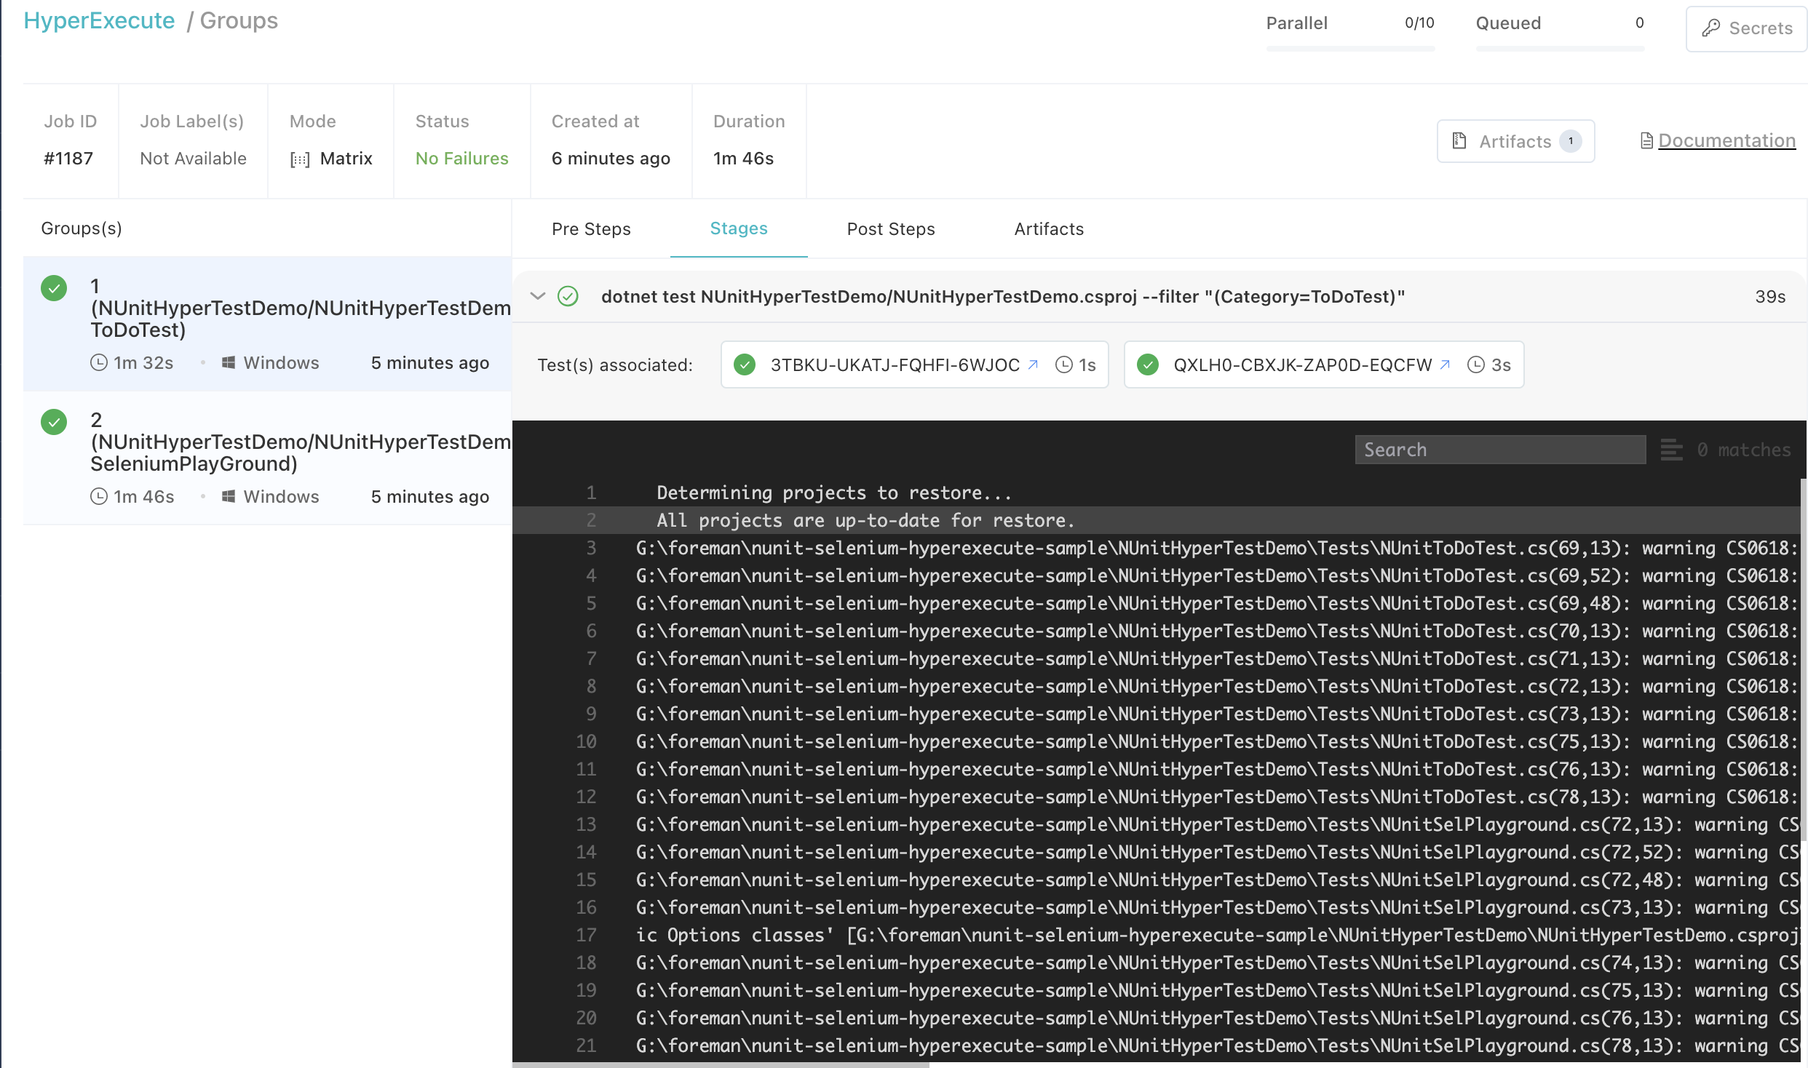1808x1068 pixels.
Task: Switch to the Post Steps tab
Action: pyautogui.click(x=890, y=228)
